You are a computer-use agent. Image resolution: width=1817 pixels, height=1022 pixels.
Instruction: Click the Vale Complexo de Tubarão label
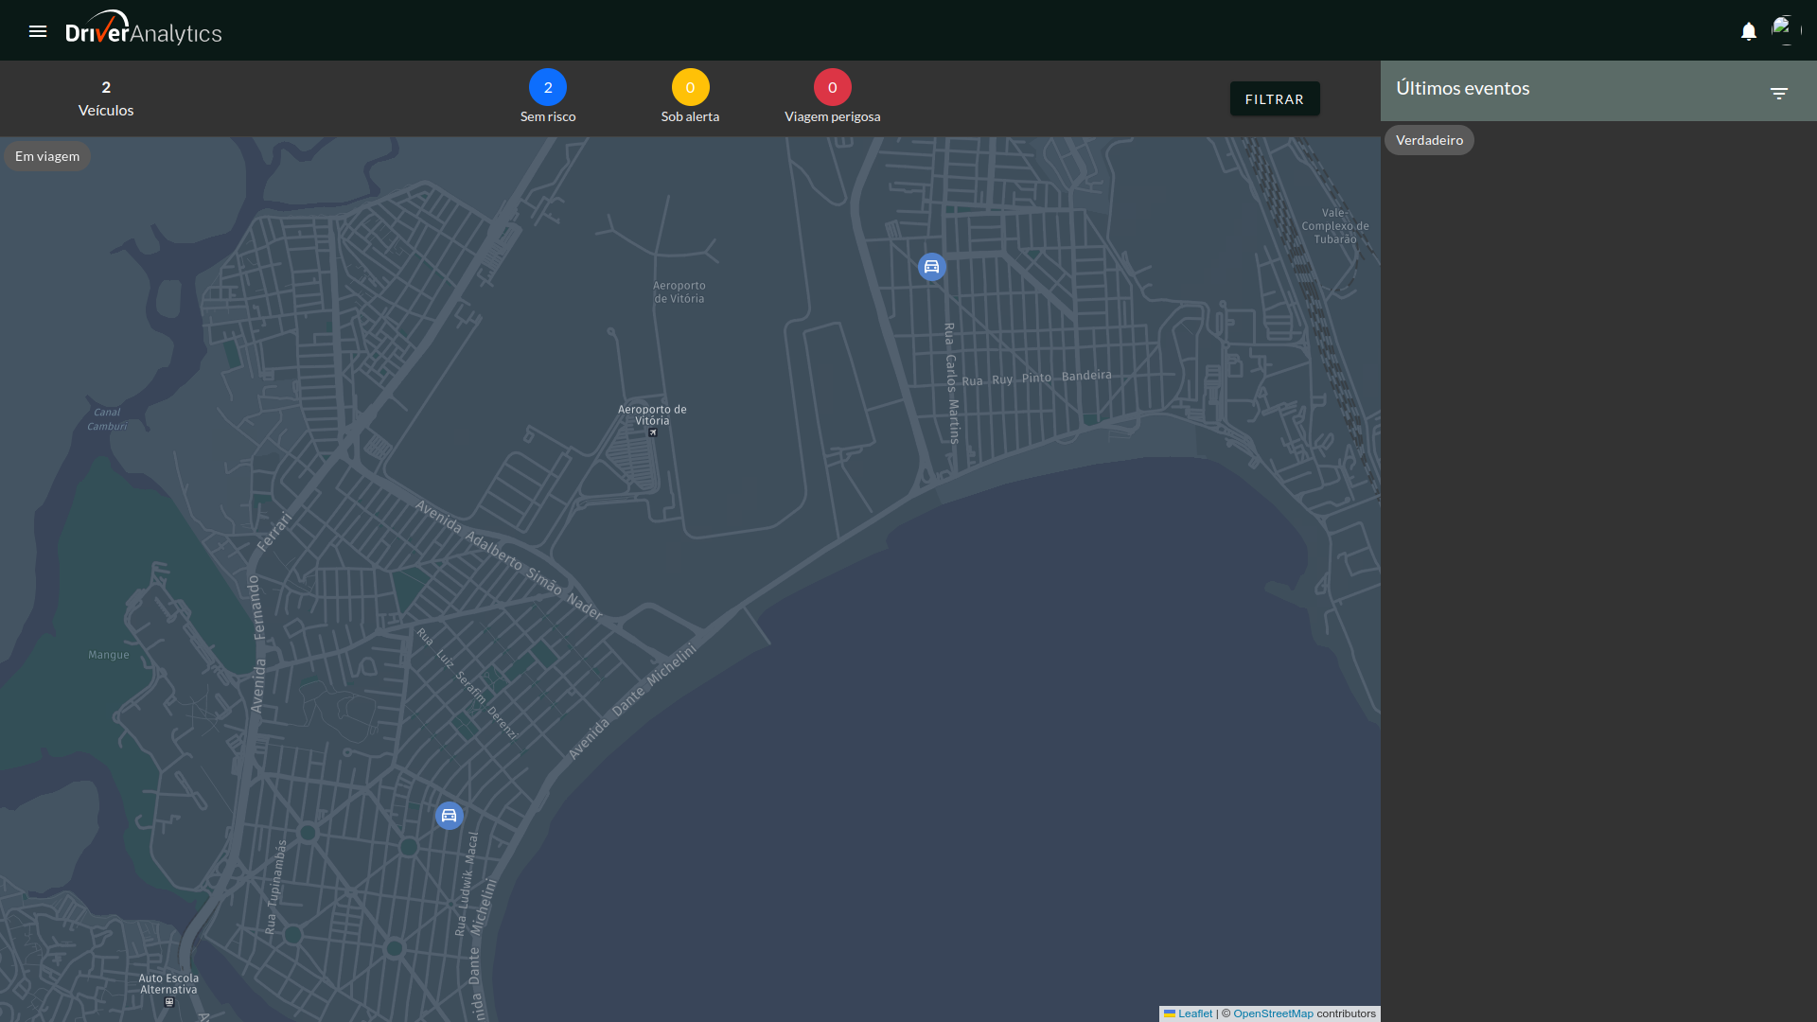point(1334,226)
